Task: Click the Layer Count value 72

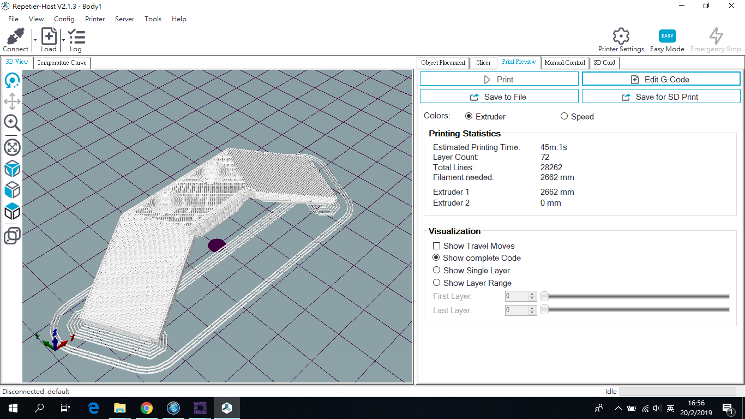Action: click(545, 157)
